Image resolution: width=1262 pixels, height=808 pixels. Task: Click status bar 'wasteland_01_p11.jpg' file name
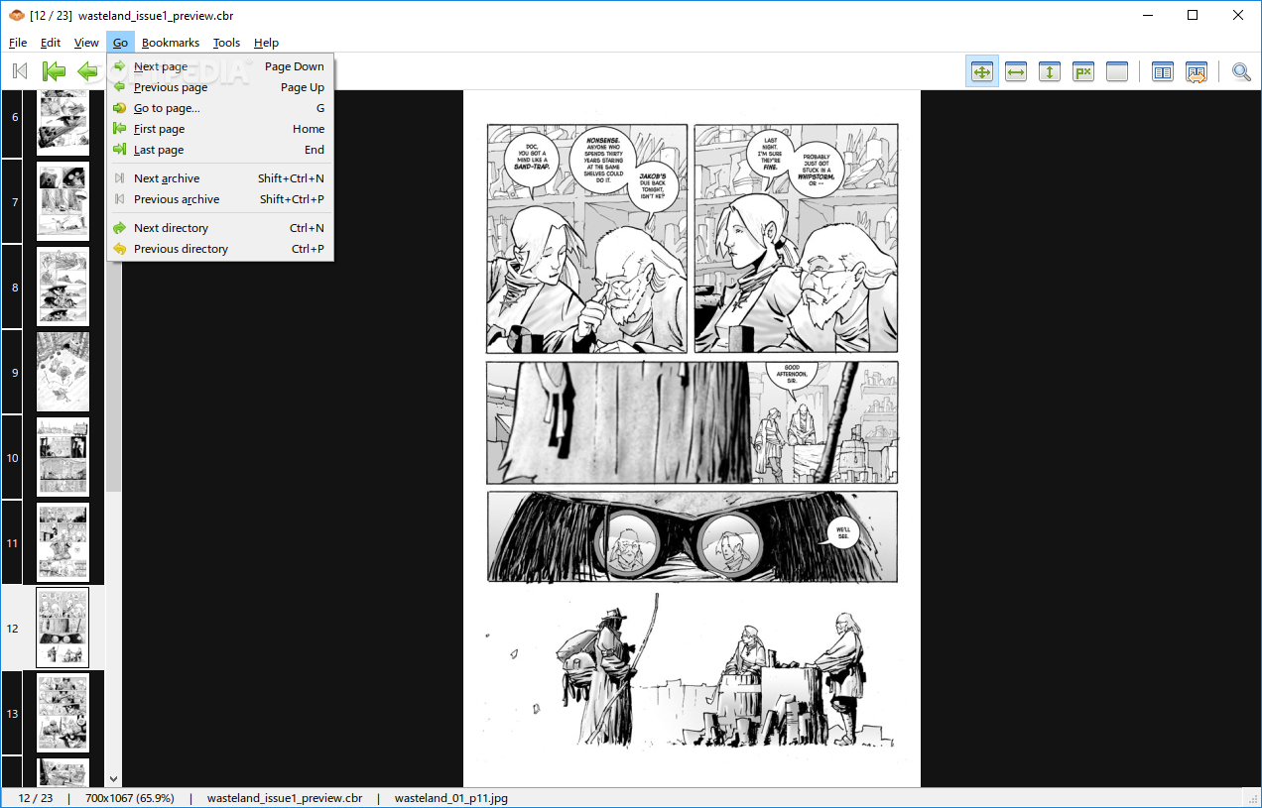(452, 798)
